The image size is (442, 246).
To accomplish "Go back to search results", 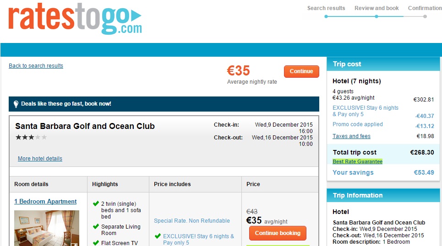I will click(36, 66).
